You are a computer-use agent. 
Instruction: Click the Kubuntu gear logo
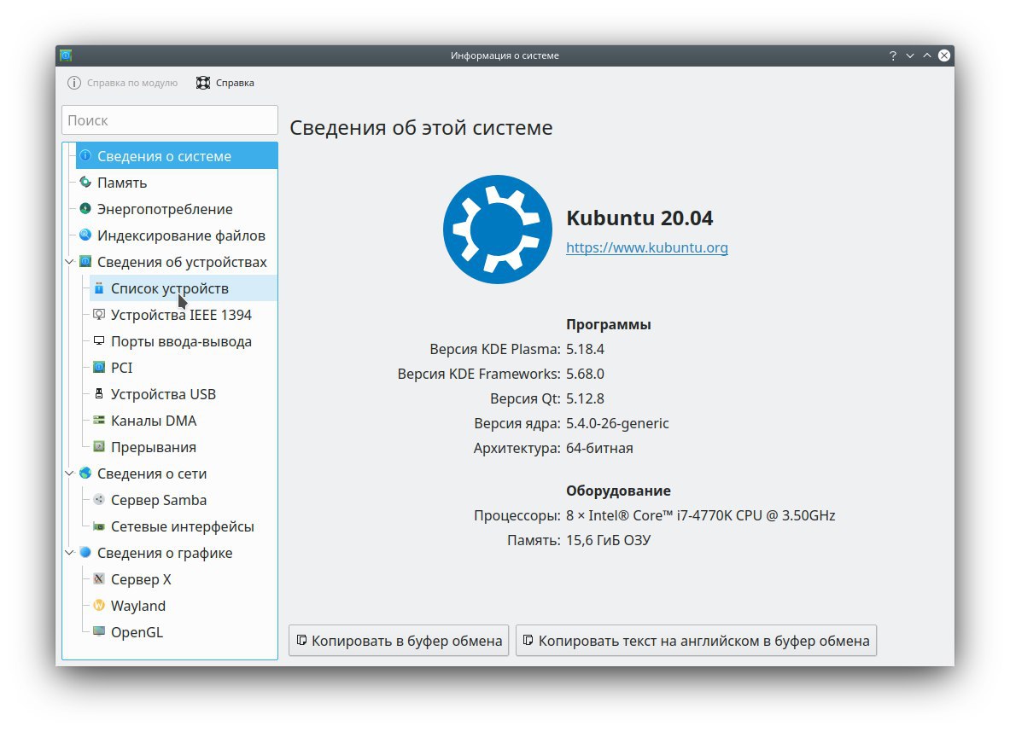pos(497,229)
